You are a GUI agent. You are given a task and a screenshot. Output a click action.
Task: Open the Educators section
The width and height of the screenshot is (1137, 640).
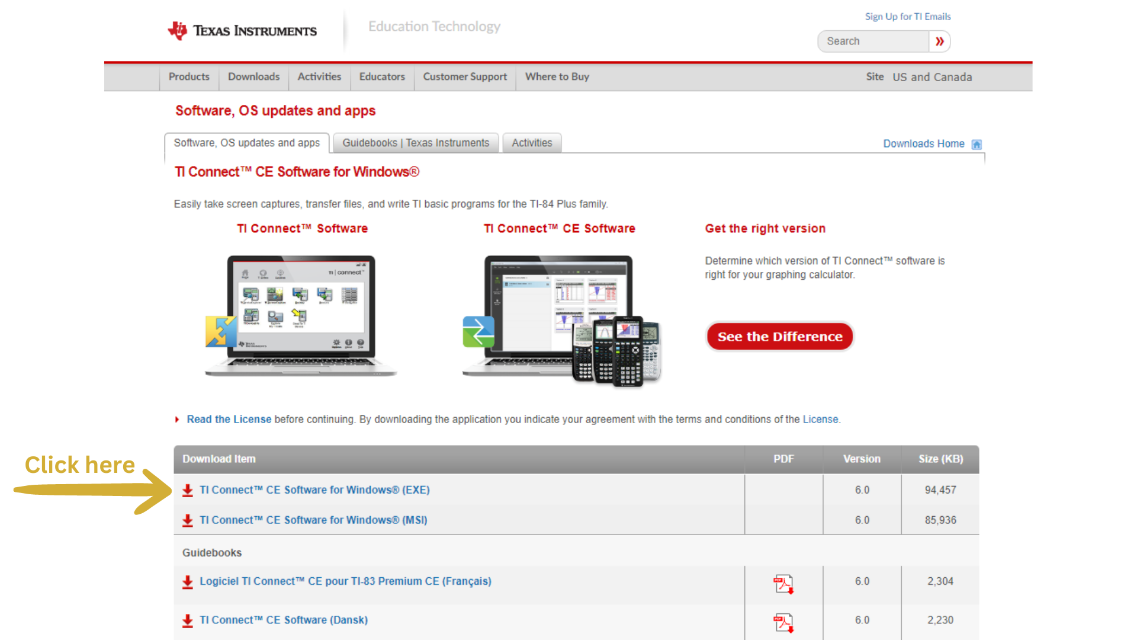click(381, 76)
